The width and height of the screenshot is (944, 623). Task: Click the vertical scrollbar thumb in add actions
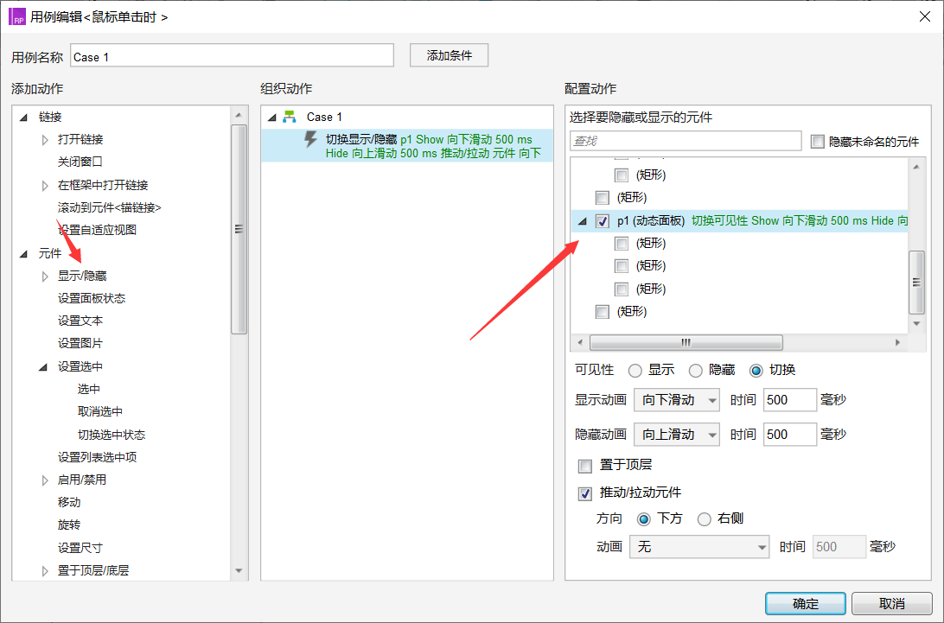click(x=239, y=229)
